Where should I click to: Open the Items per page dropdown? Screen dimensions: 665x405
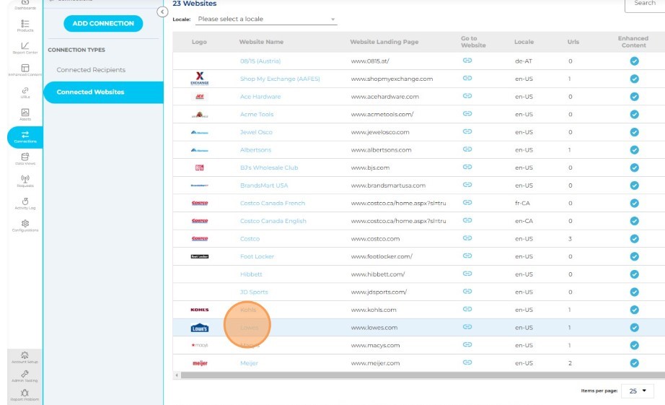tap(638, 391)
